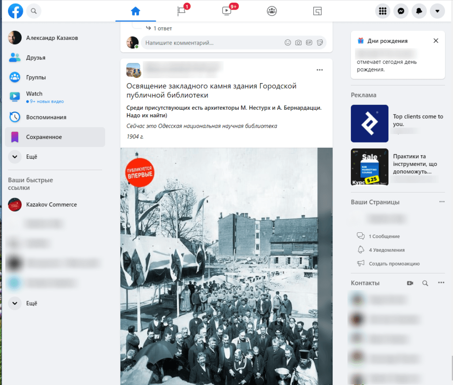The image size is (453, 385).
Task: Open Ваши Страницы options menu
Action: coord(442,202)
